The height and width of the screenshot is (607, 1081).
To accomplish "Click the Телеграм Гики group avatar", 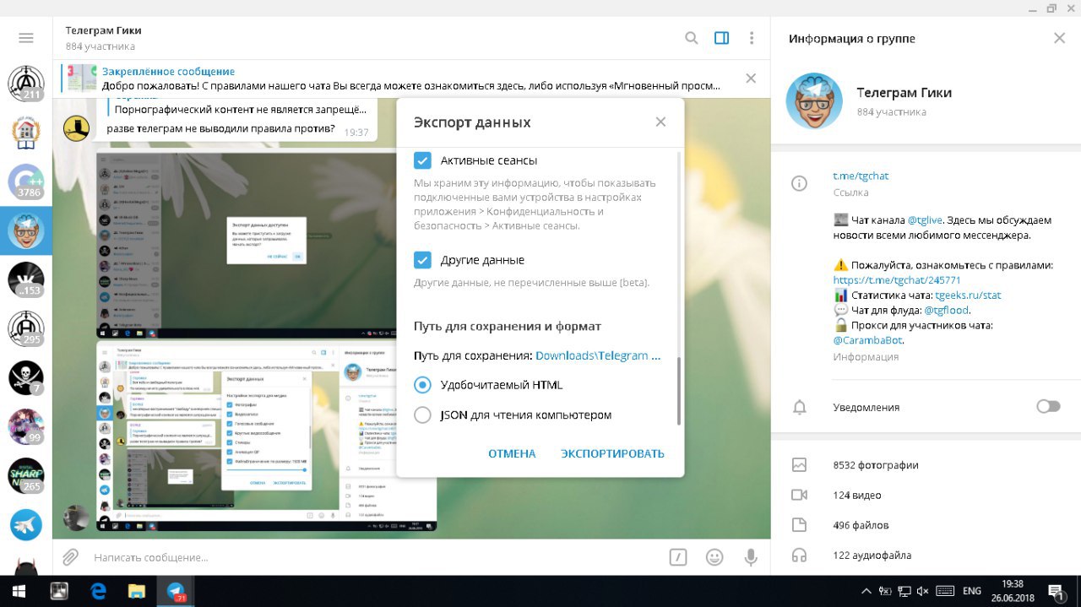I will tap(814, 100).
